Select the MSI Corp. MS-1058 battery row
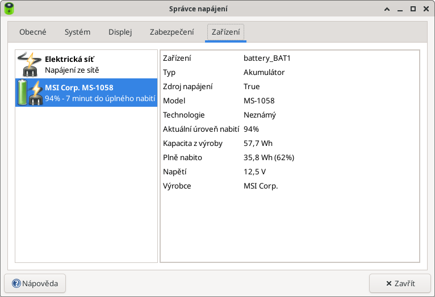This screenshot has width=435, height=297. click(x=86, y=93)
